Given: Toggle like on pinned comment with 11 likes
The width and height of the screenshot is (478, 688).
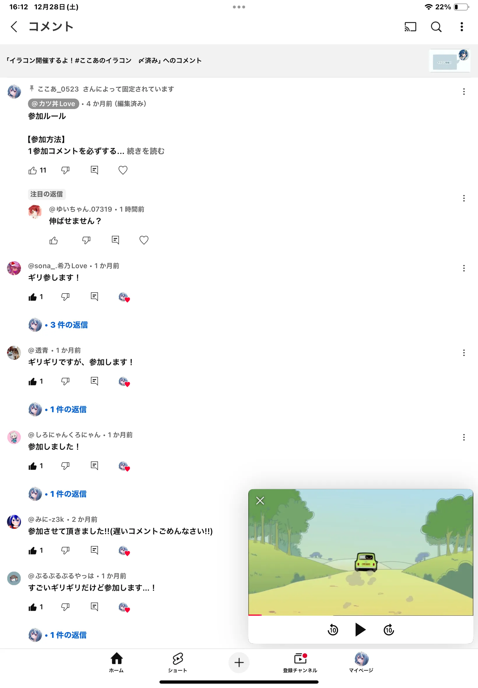Looking at the screenshot, I should (32, 171).
